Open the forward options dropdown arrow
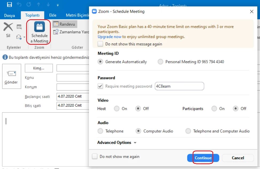The image size is (260, 169). click(24, 37)
